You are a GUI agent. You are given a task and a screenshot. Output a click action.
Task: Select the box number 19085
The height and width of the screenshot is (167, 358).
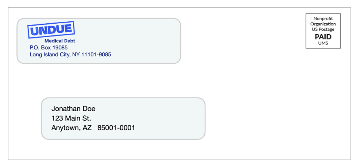(60, 47)
